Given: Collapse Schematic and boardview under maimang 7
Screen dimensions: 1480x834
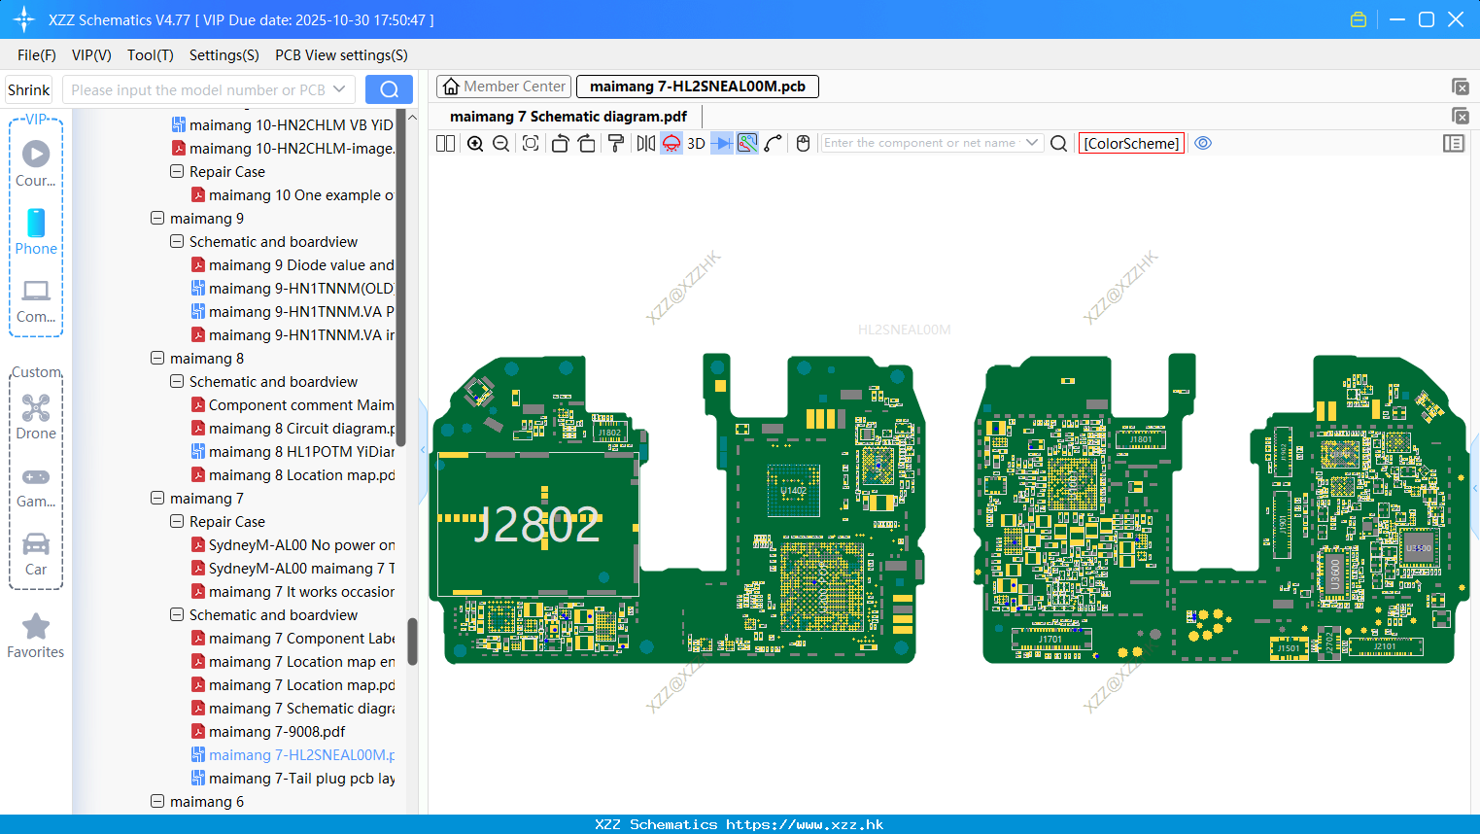Looking at the screenshot, I should point(177,614).
